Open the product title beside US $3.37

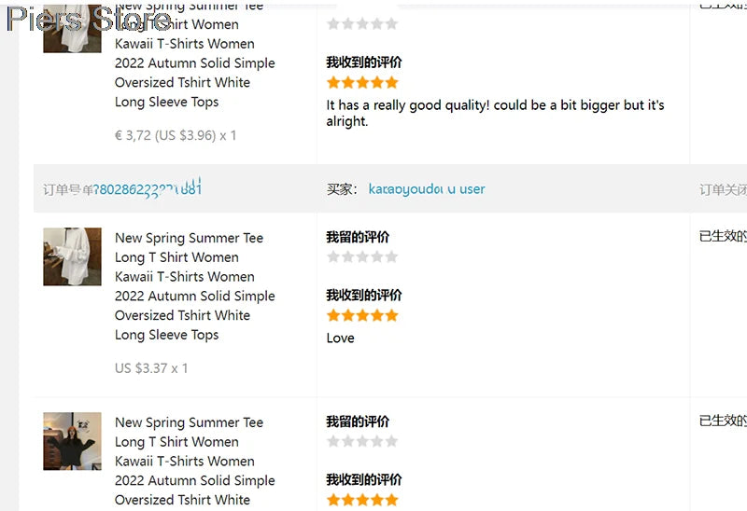click(194, 286)
